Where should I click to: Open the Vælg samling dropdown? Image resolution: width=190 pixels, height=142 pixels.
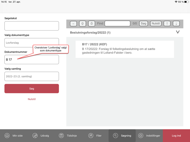pyautogui.click(x=32, y=76)
